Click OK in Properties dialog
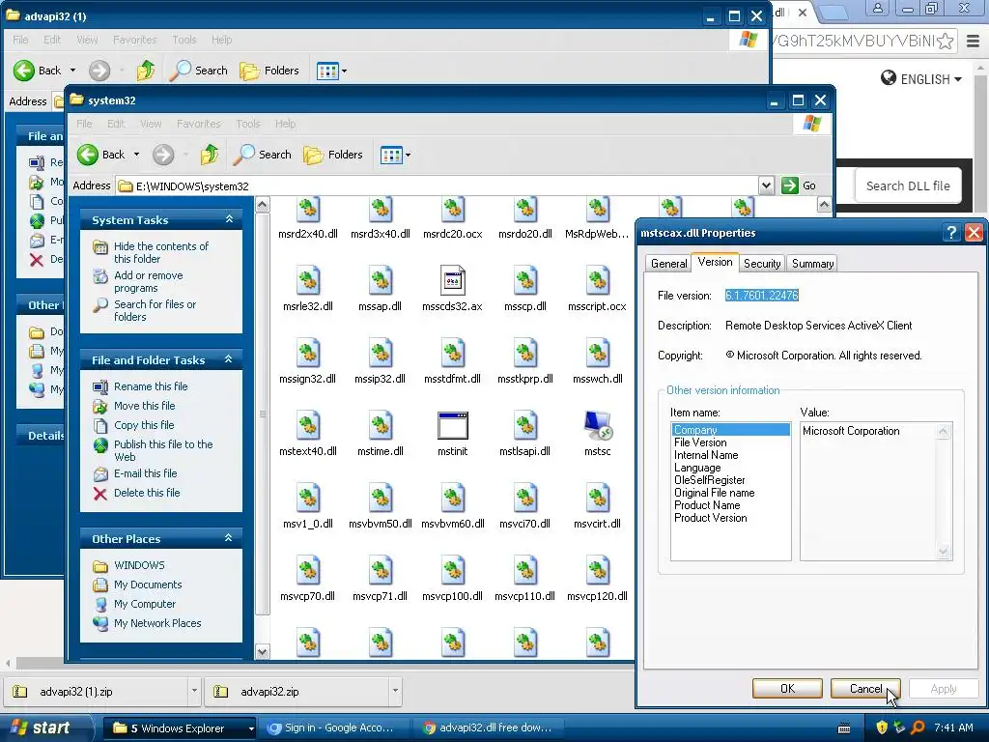Screen dimensions: 989x742 click(787, 688)
